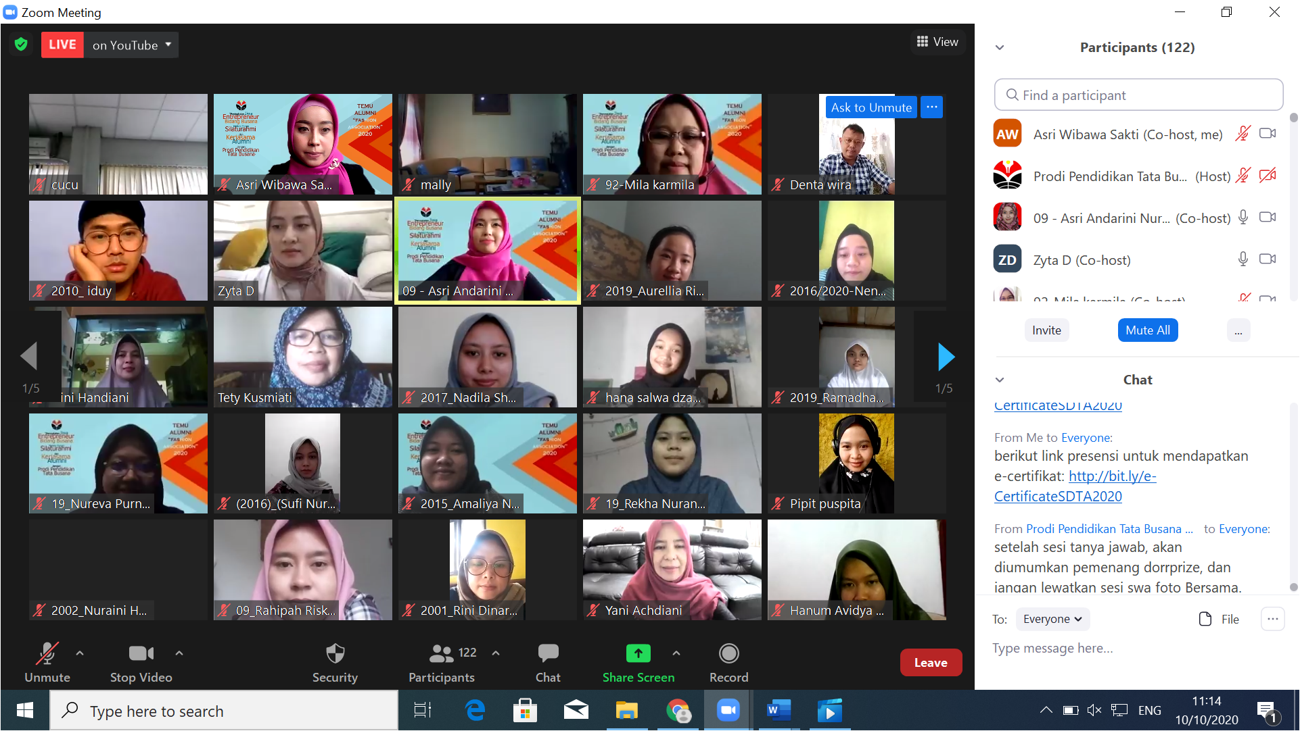Toggle Prodi Pendidikan host camera icon
Viewport: 1300px width, 731px height.
pyautogui.click(x=1268, y=176)
